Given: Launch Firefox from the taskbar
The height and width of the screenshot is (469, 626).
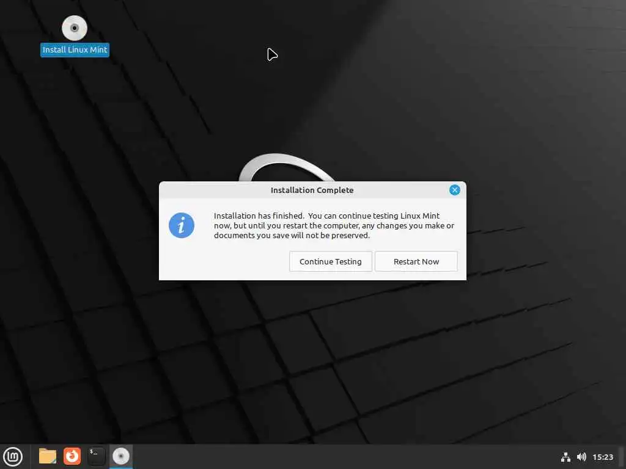Looking at the screenshot, I should (x=72, y=456).
